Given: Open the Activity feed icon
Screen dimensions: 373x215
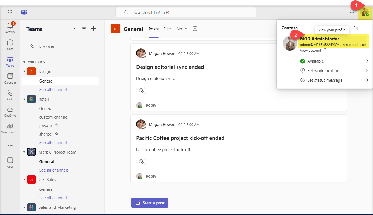Looking at the screenshot, I should point(10,27).
